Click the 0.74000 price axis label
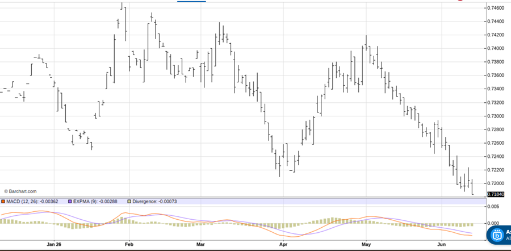This screenshot has height=251, width=511. click(496, 49)
